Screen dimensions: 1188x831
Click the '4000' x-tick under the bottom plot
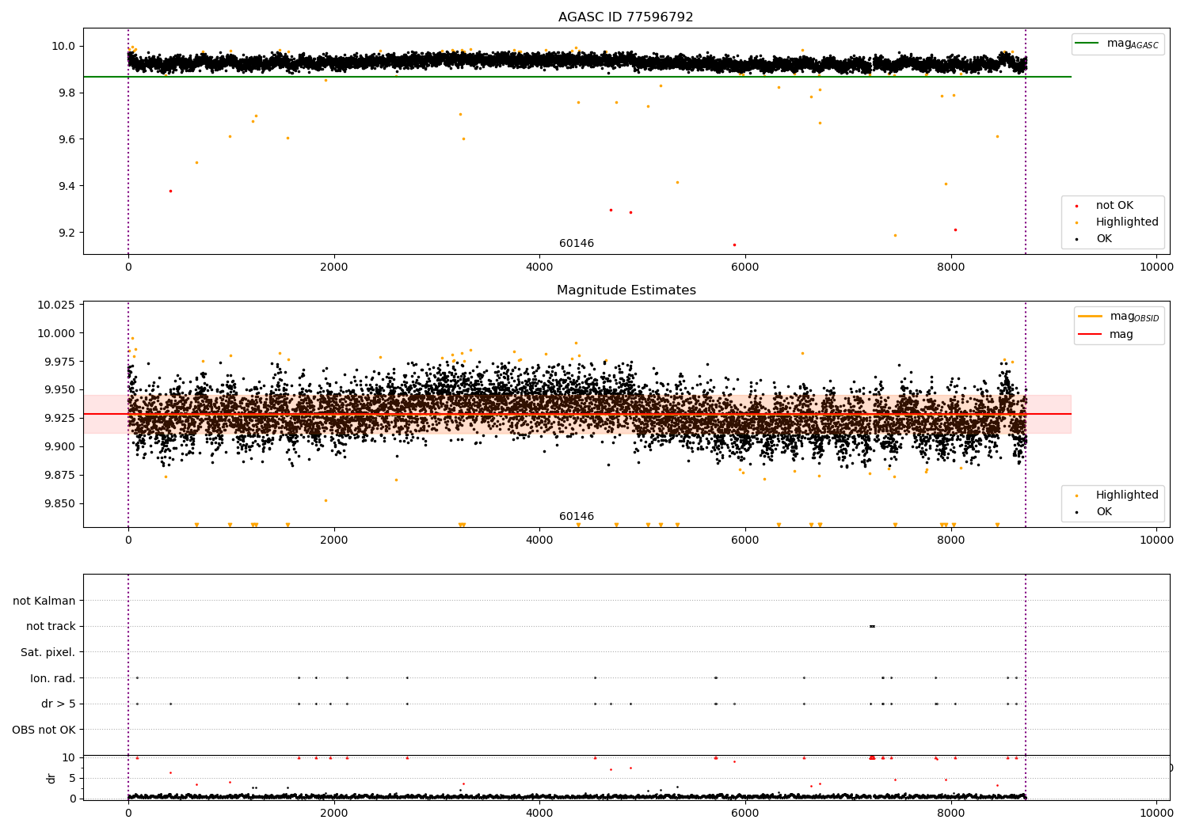point(539,813)
